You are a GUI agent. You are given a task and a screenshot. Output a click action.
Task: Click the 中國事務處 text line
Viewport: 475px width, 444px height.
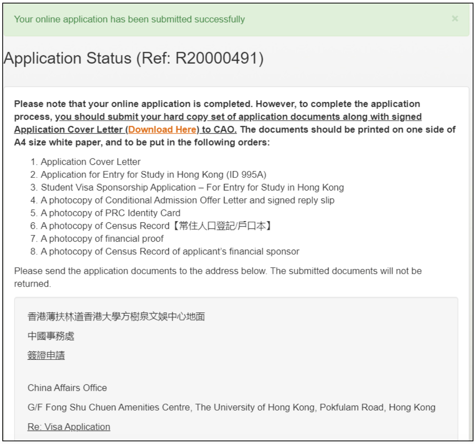pos(51,336)
